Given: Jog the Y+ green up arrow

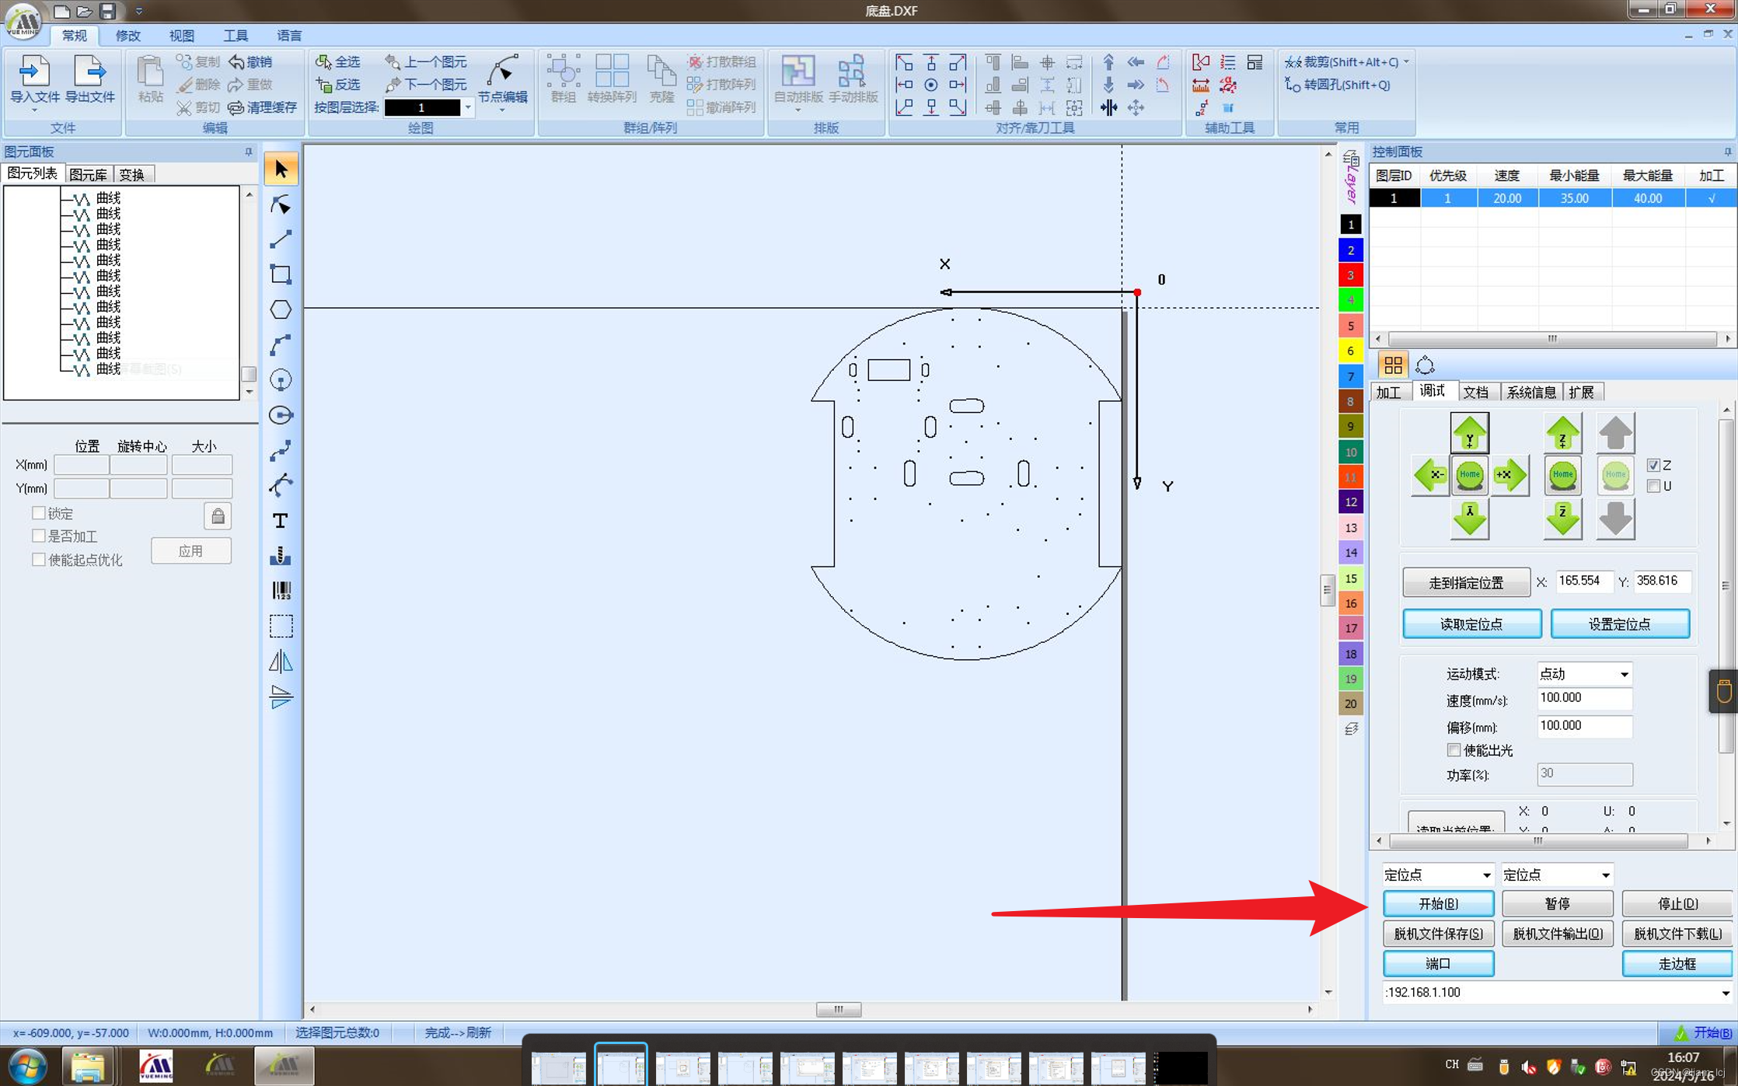Looking at the screenshot, I should (1469, 434).
